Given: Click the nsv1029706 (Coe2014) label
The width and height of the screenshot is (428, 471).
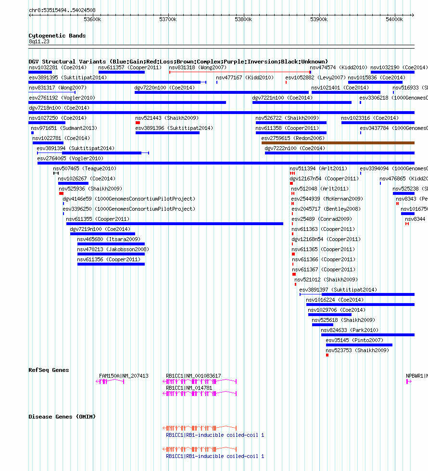Looking at the screenshot, I should coord(337,310).
